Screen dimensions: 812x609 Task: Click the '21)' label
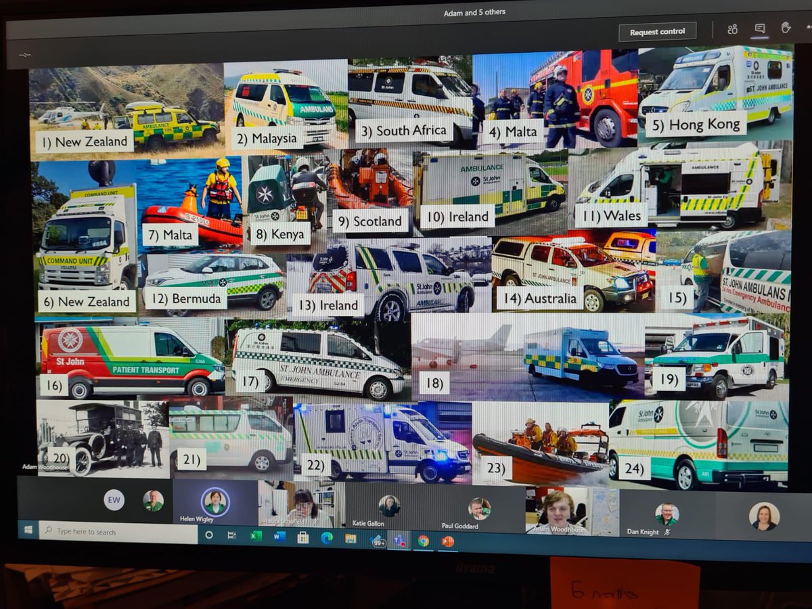(x=191, y=460)
